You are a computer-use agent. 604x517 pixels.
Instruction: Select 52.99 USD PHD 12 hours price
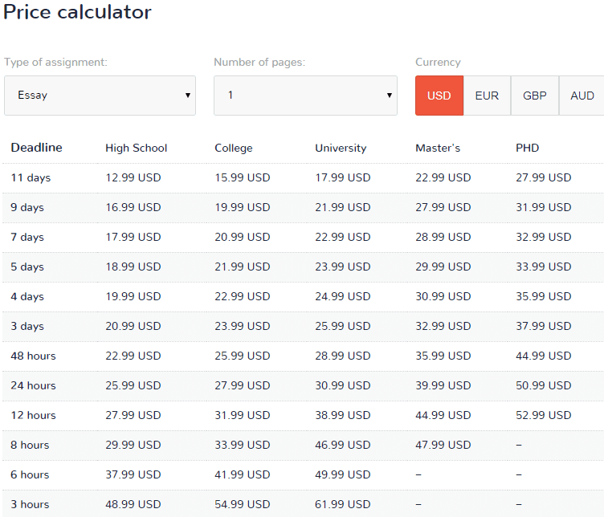(x=544, y=415)
